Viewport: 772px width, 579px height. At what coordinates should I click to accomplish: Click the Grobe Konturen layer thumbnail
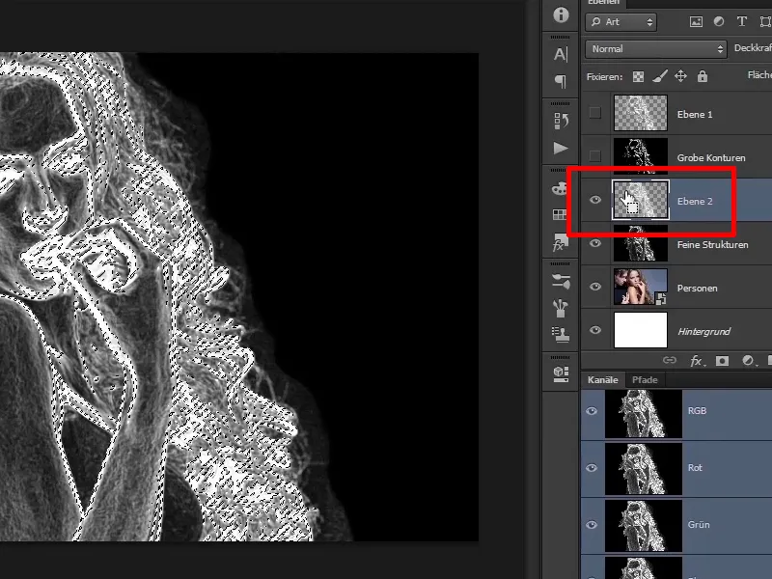[x=641, y=156]
